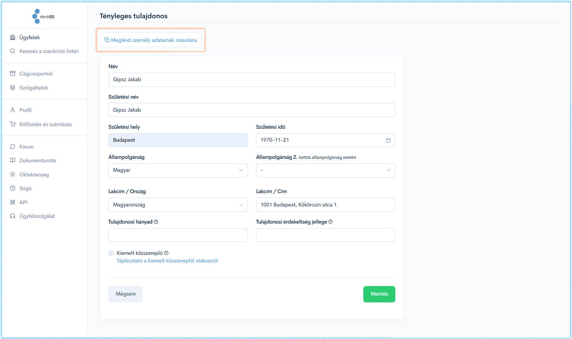Click the Mégsem button
The width and height of the screenshot is (572, 339).
[x=126, y=294]
